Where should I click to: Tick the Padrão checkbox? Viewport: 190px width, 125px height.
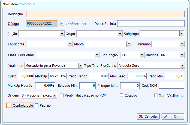[x=37, y=105]
